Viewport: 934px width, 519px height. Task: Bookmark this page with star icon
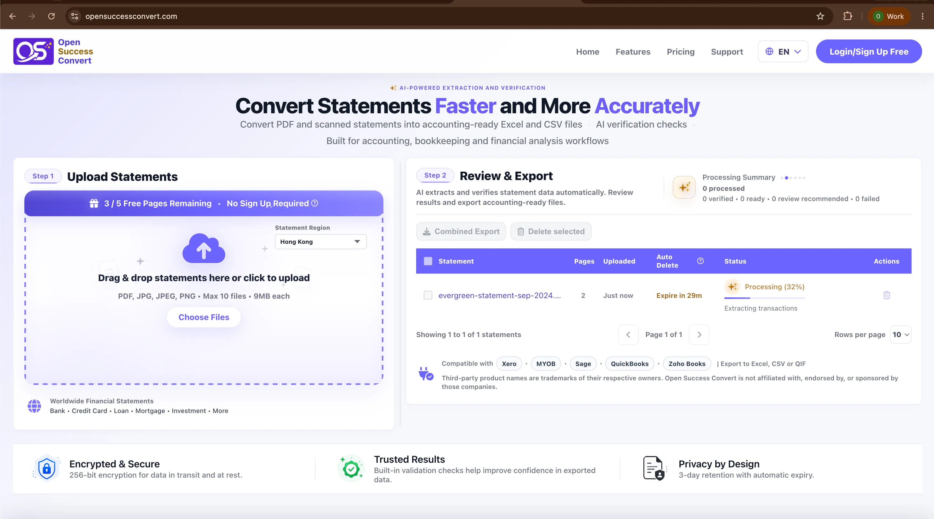820,16
